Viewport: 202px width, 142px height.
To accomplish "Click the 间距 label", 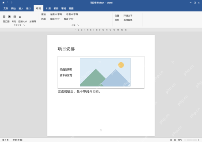I will pos(43,19).
